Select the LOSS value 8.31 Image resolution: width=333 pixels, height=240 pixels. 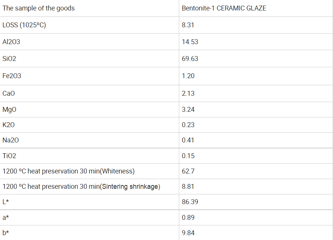(188, 25)
